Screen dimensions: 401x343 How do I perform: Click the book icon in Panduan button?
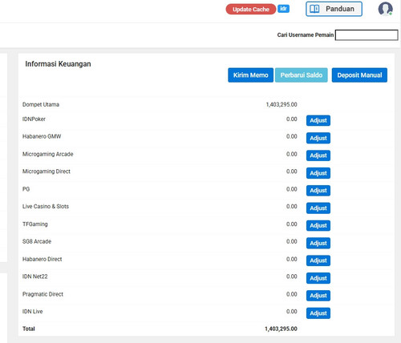[314, 9]
